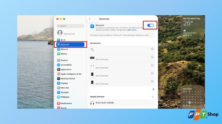Select the earbuds-with-case device icon
This screenshot has width=222, height=124.
(92, 50)
